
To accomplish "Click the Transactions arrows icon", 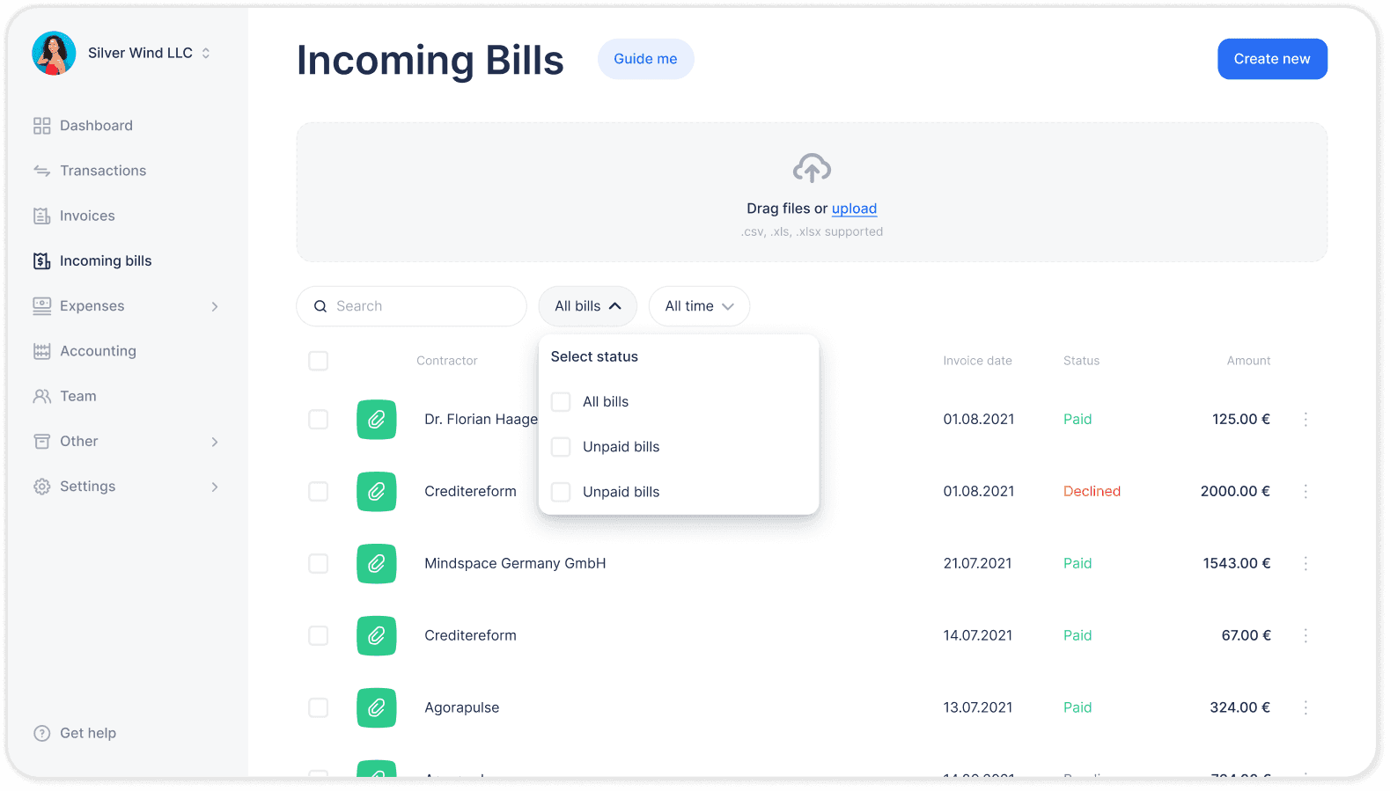I will point(41,171).
